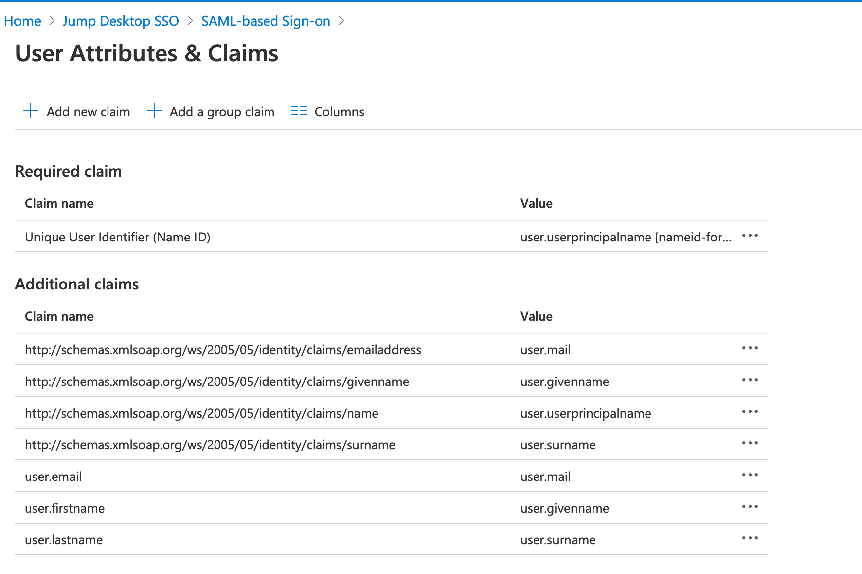
Task: Click the plus icon for Add a group claim
Action: click(x=154, y=111)
